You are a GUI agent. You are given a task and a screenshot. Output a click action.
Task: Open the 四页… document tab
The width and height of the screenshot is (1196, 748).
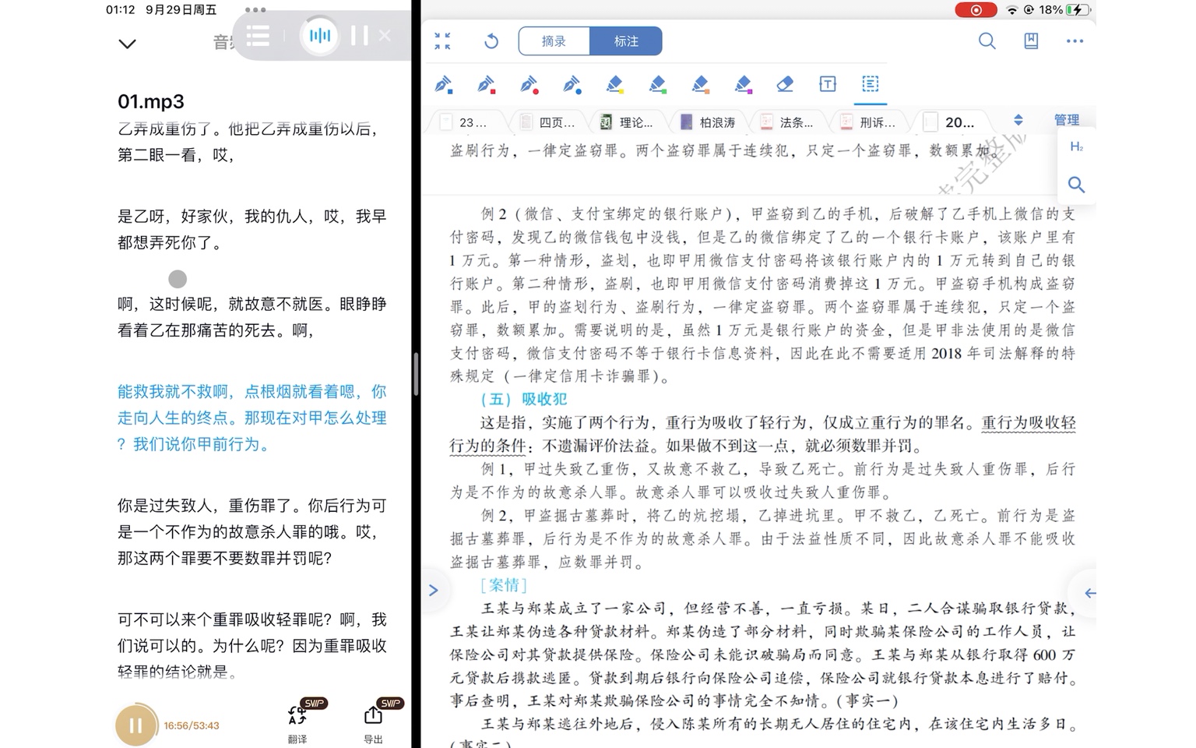[x=548, y=122]
